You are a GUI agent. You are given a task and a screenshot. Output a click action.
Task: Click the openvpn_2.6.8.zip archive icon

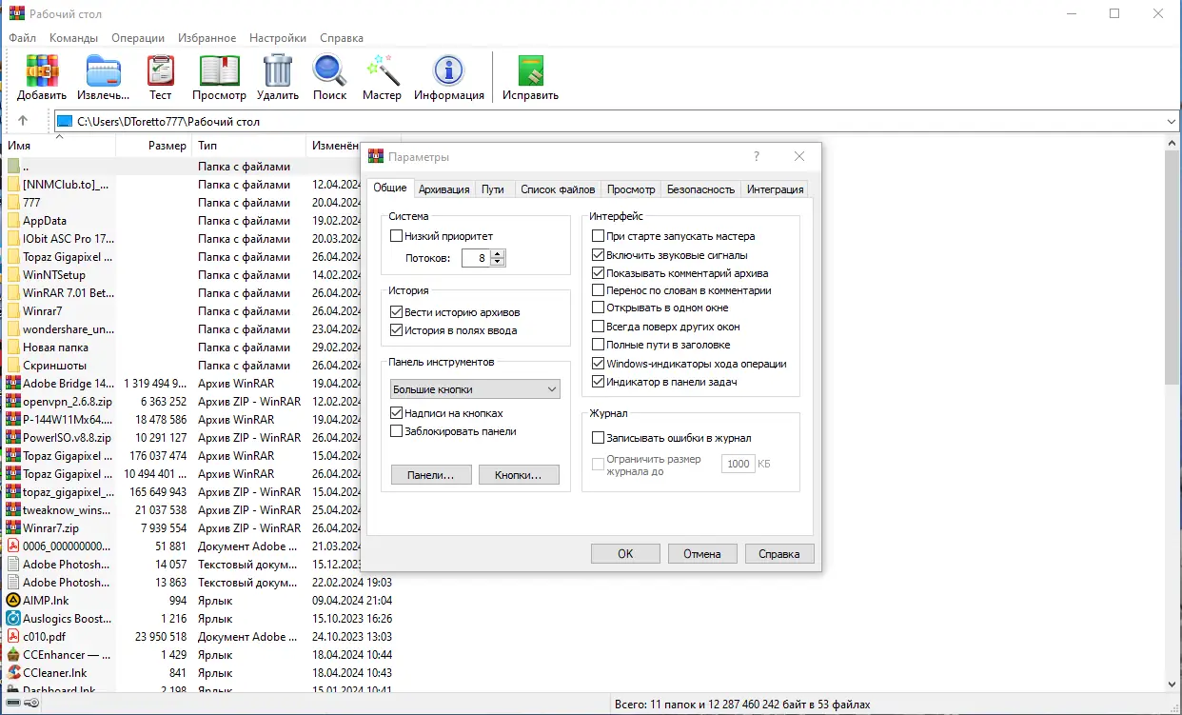pos(13,402)
